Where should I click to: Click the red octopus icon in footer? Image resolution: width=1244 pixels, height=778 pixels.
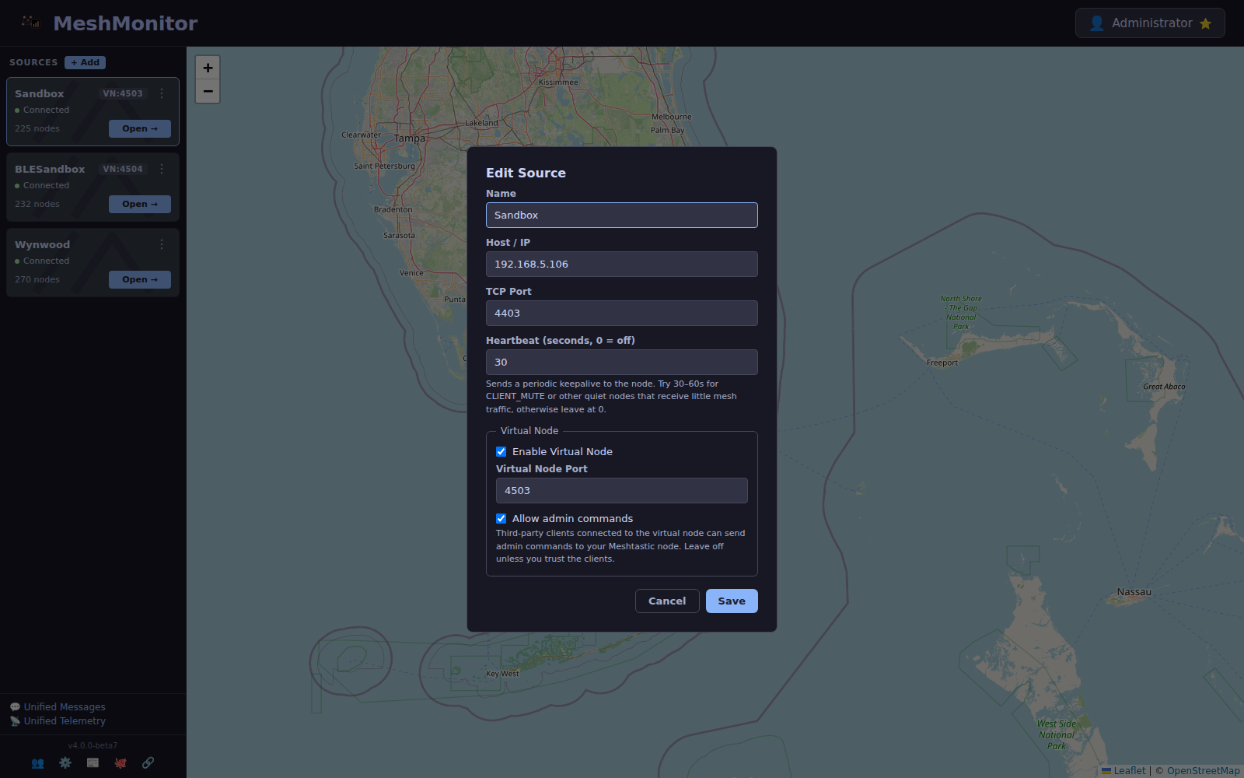tap(121, 763)
